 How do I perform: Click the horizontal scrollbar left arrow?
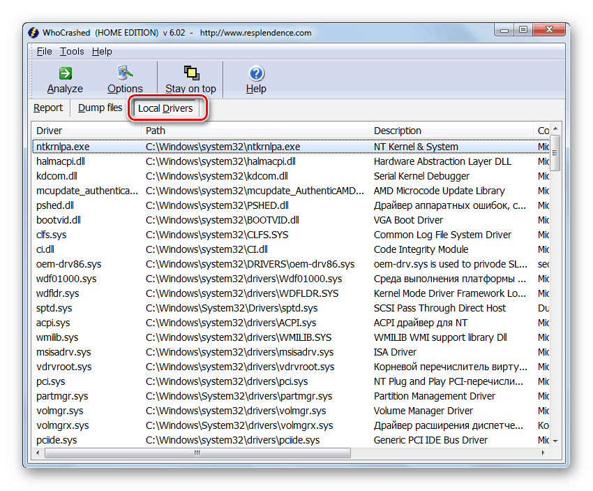38,453
